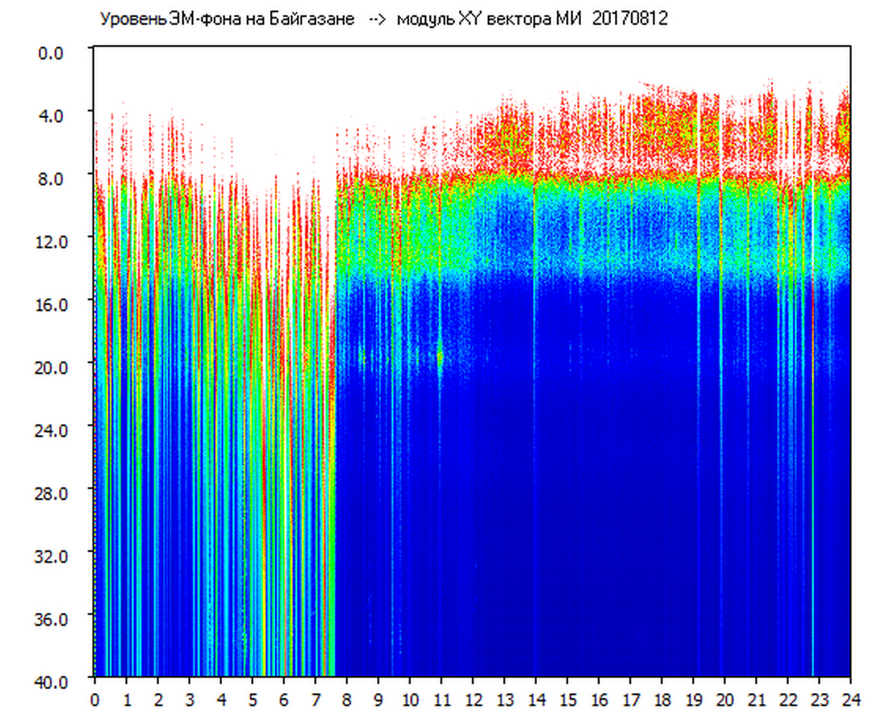Viewport: 881px width, 723px height.
Task: Click the date 20170812 in the title
Action: point(629,19)
